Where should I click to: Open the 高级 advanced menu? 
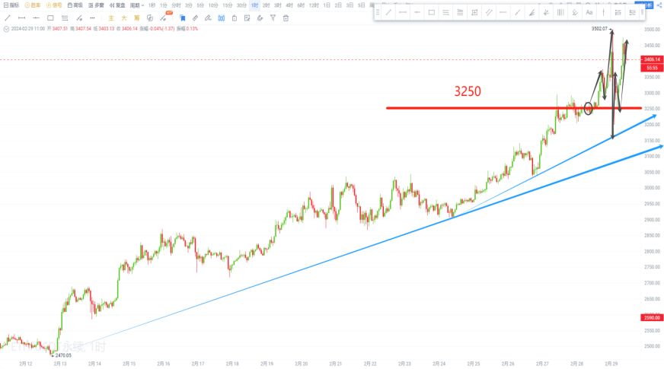coord(75,5)
